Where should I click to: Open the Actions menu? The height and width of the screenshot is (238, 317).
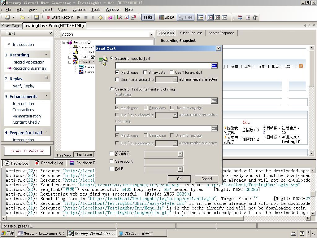coord(79,10)
